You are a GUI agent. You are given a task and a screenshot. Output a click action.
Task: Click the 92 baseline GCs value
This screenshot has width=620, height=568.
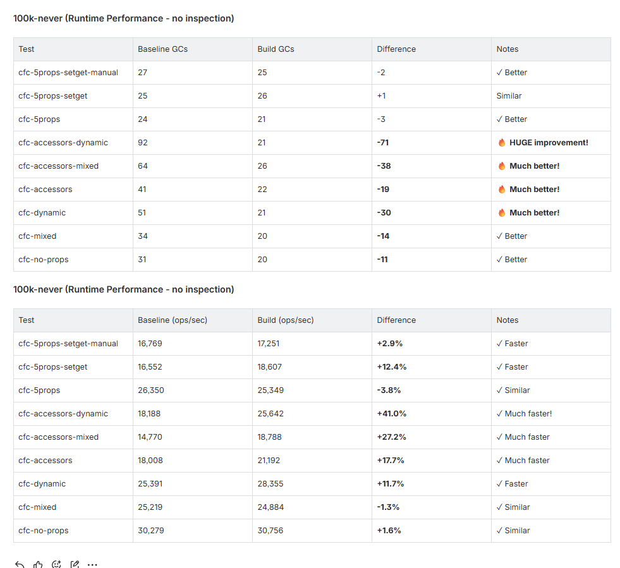(x=143, y=143)
